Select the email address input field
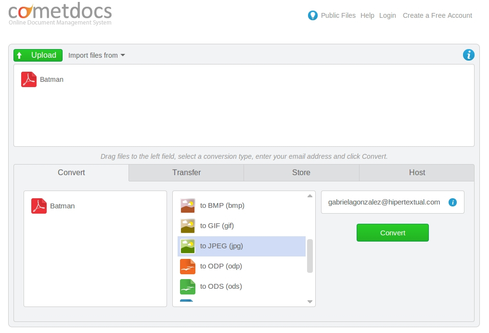The image size is (489, 333). (x=385, y=202)
